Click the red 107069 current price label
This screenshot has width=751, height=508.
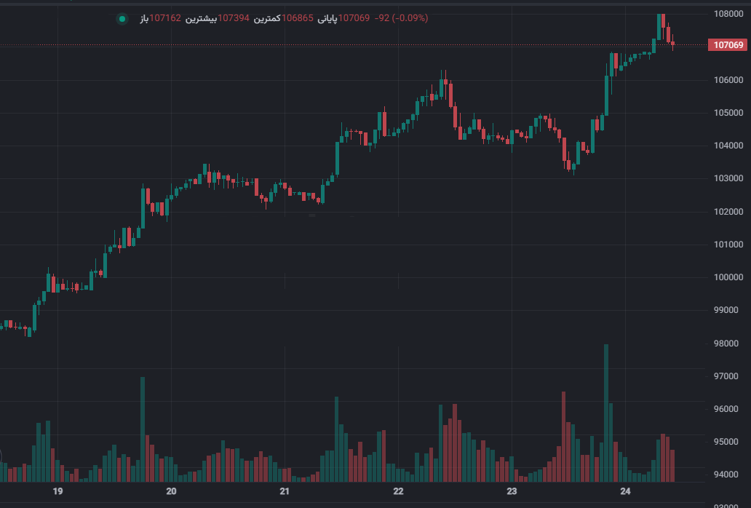(728, 45)
